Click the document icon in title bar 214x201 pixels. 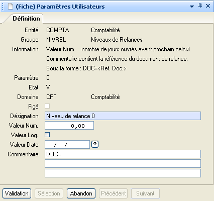click(11, 7)
